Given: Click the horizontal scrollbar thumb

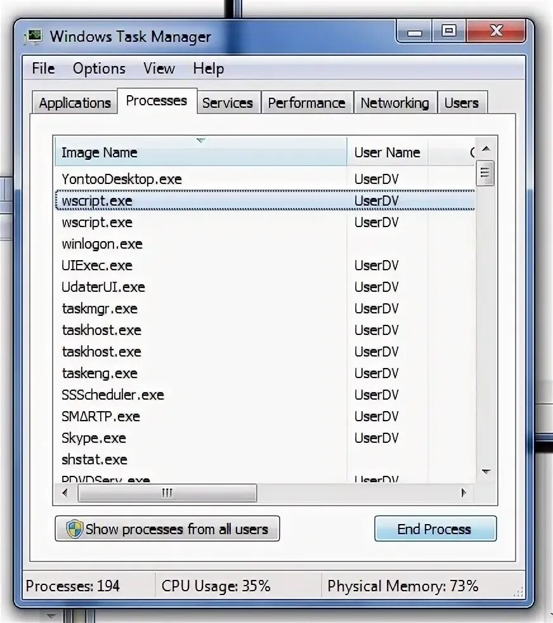Looking at the screenshot, I should [x=167, y=493].
